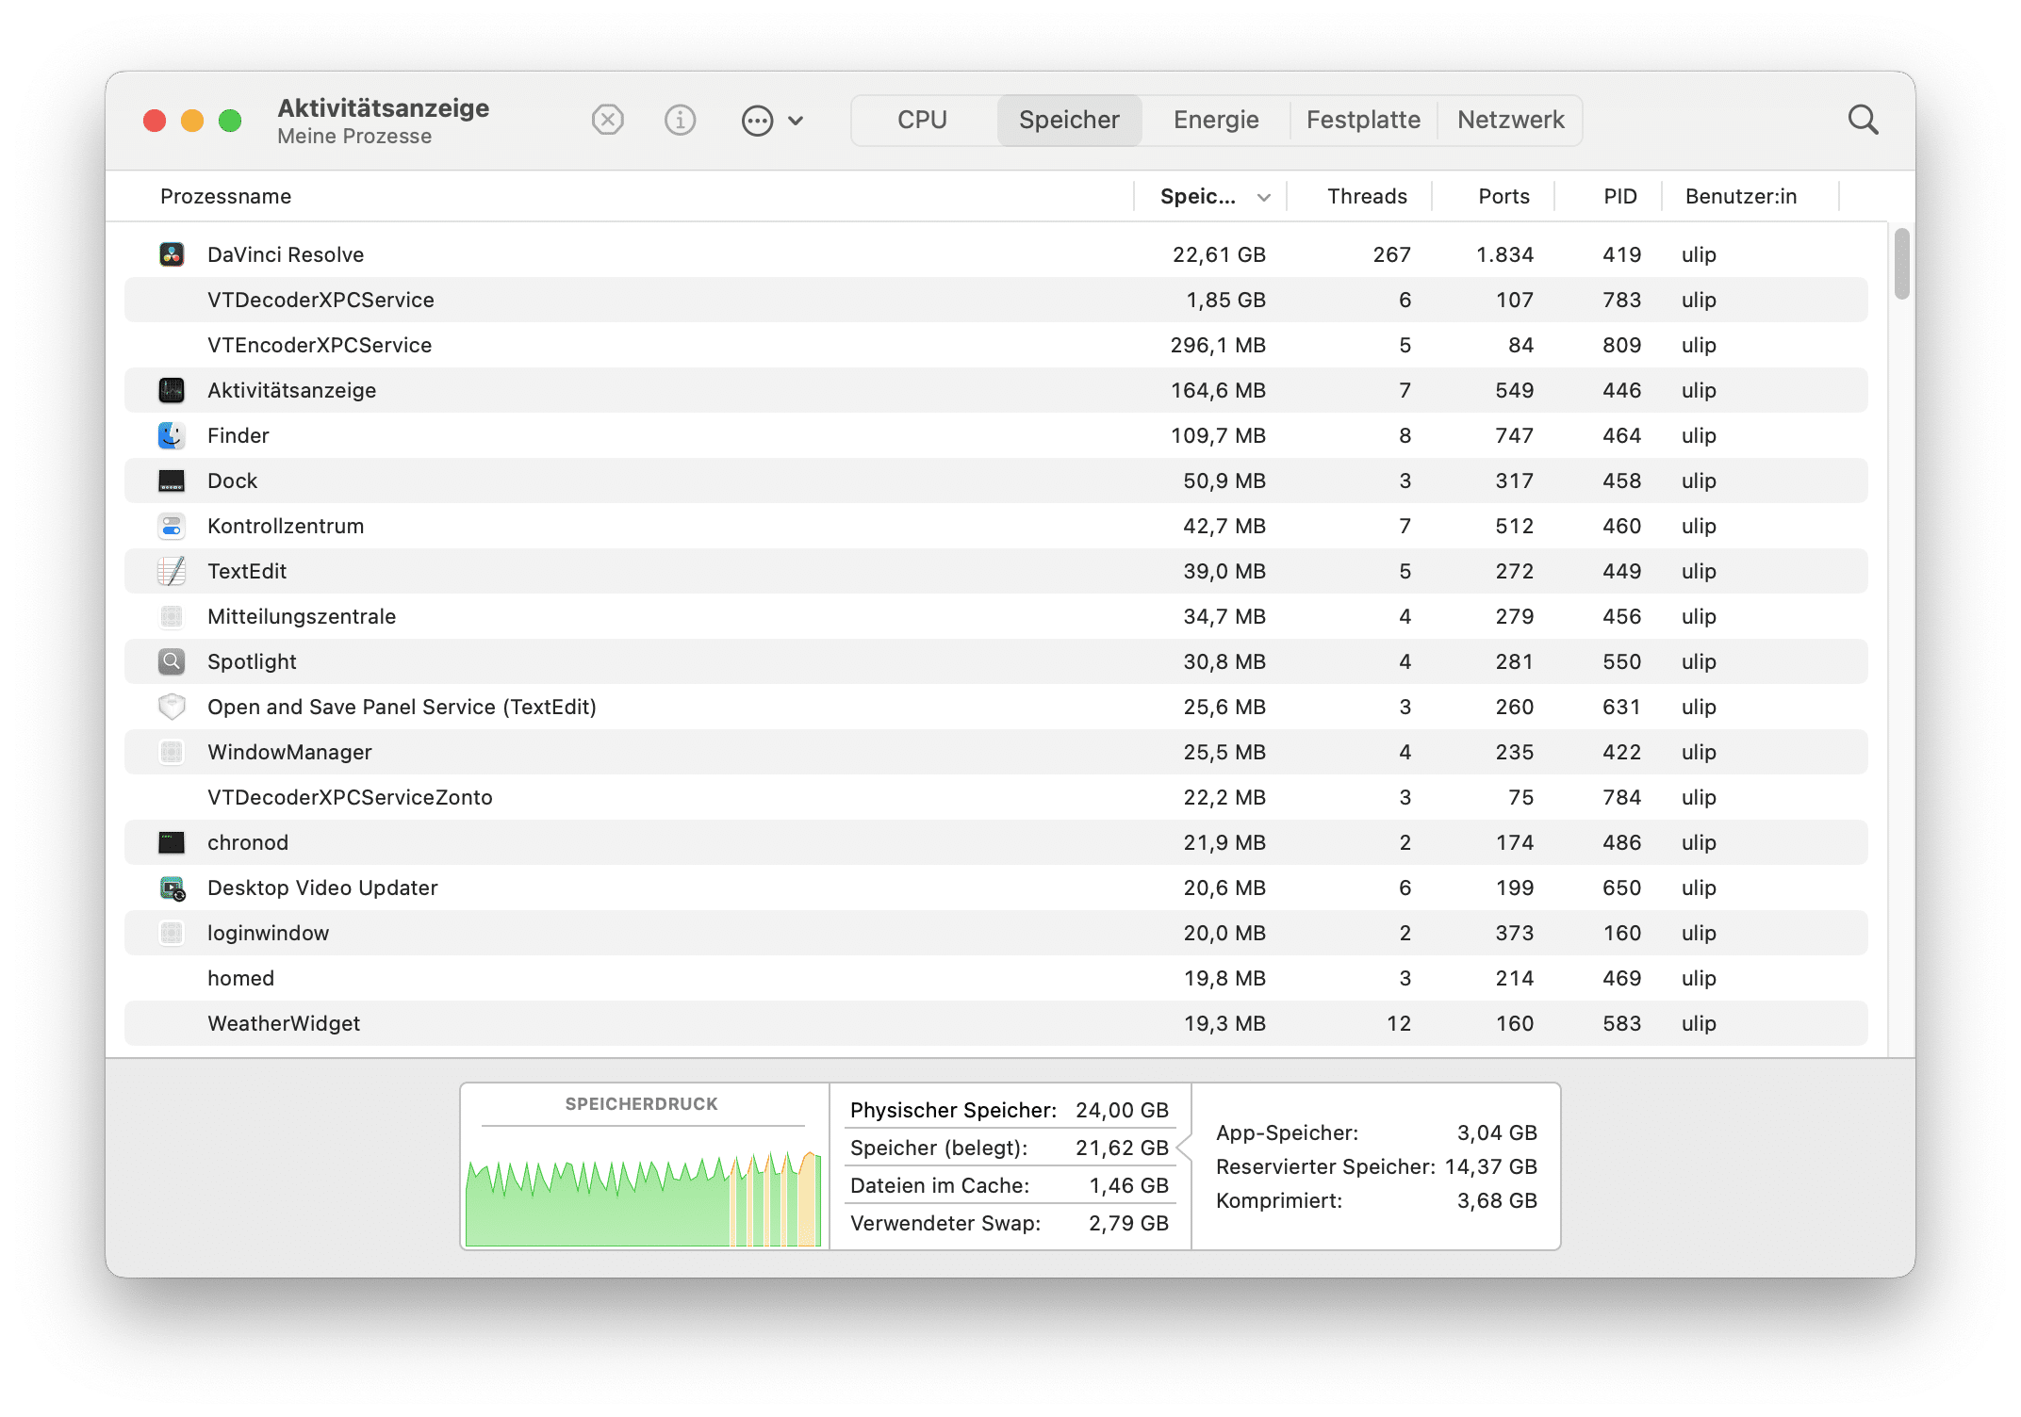Click the vertical scrollbar thumb
This screenshot has width=2021, height=1417.
point(1901,264)
